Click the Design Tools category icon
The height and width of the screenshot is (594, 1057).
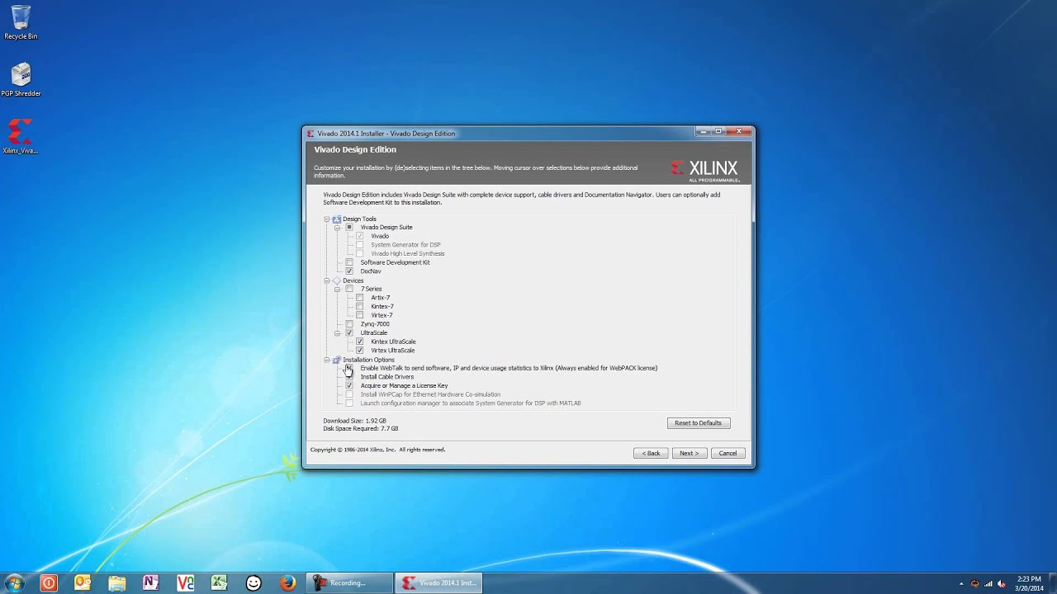click(337, 219)
